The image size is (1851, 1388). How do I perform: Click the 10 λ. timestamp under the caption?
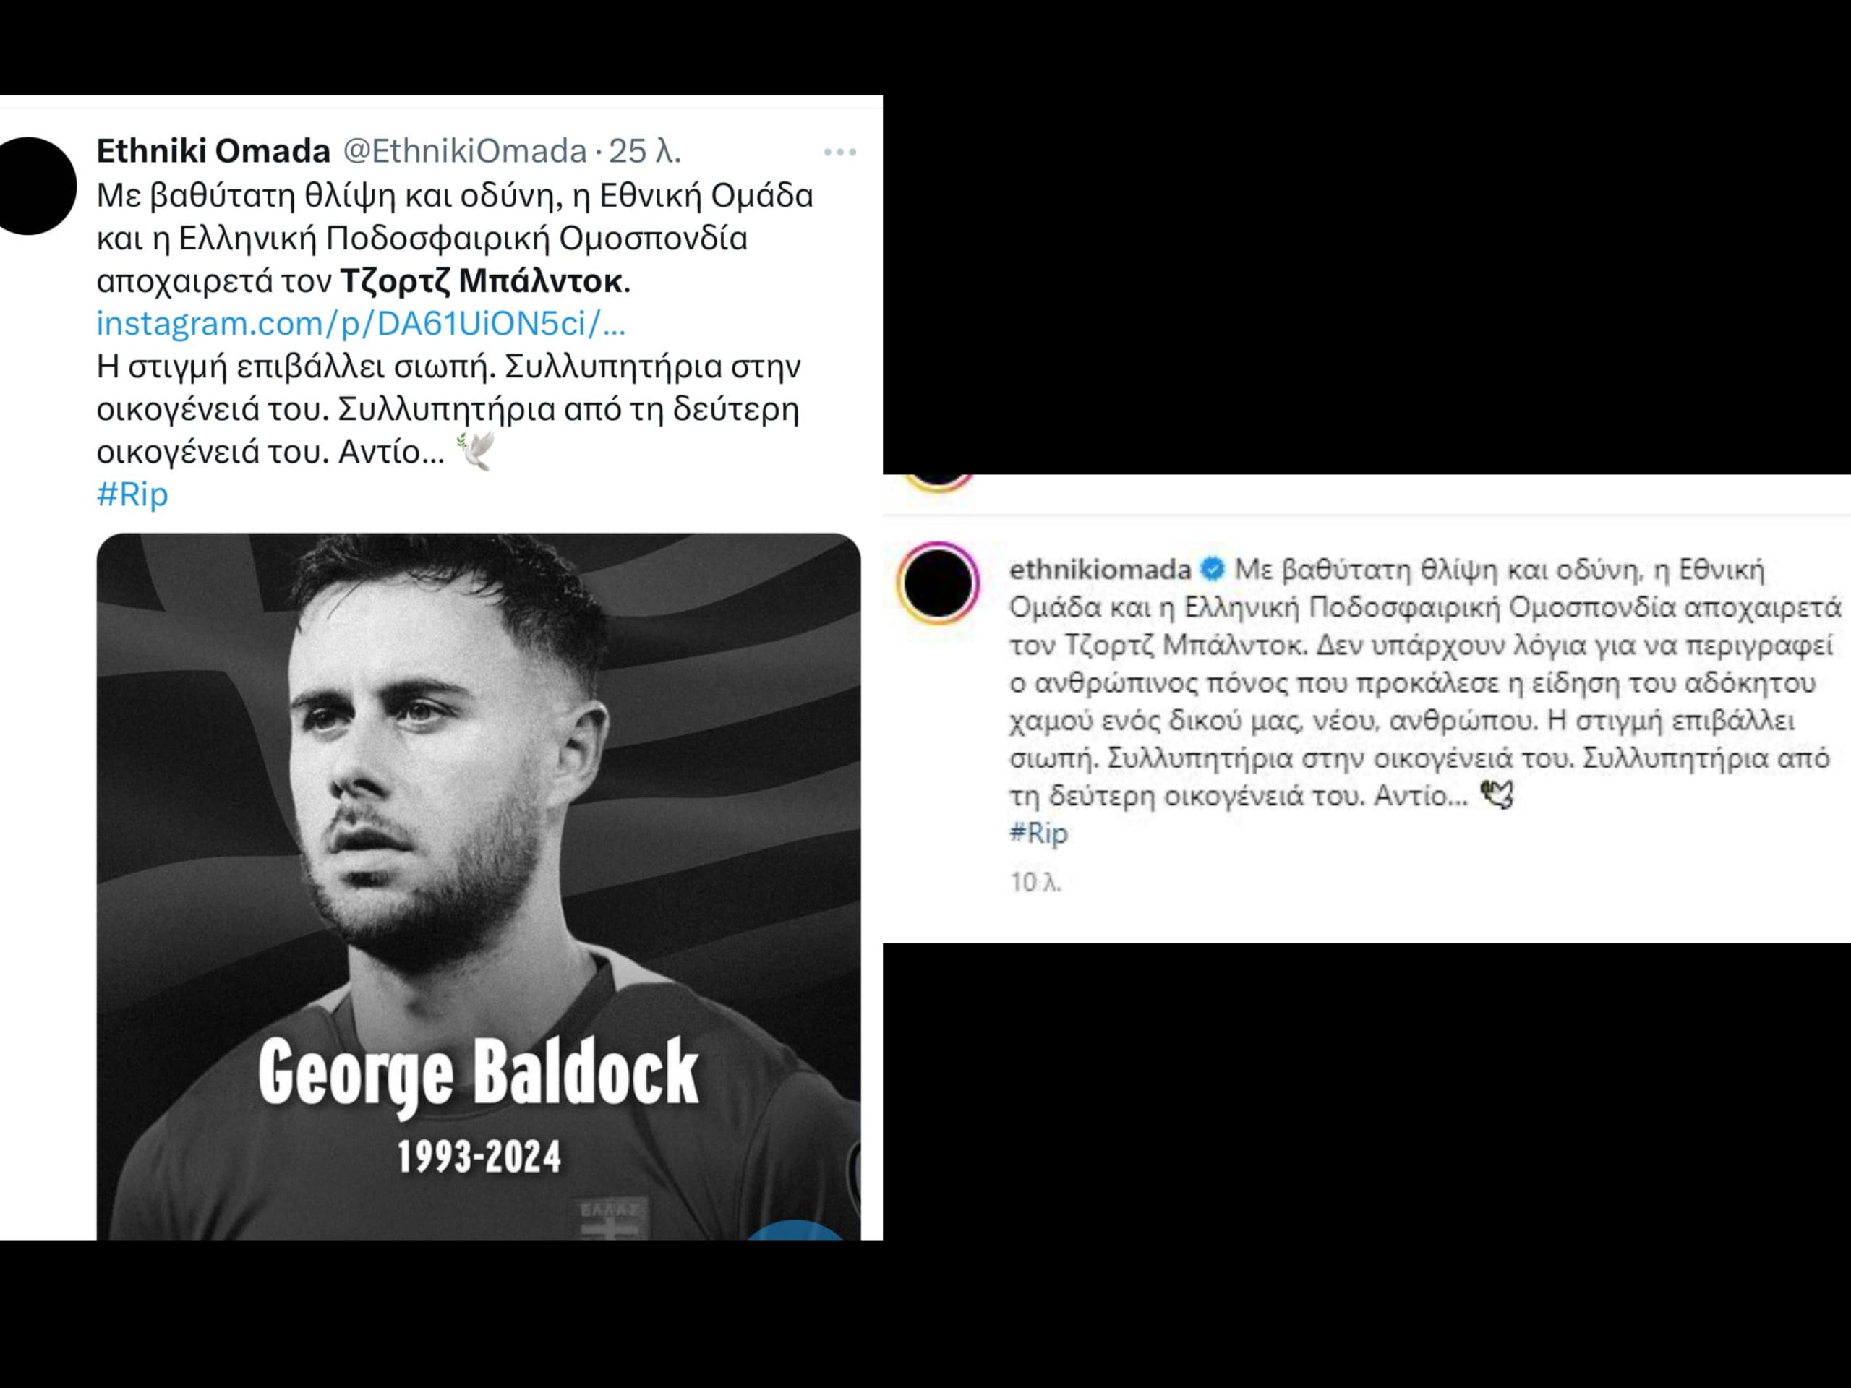pyautogui.click(x=1036, y=882)
